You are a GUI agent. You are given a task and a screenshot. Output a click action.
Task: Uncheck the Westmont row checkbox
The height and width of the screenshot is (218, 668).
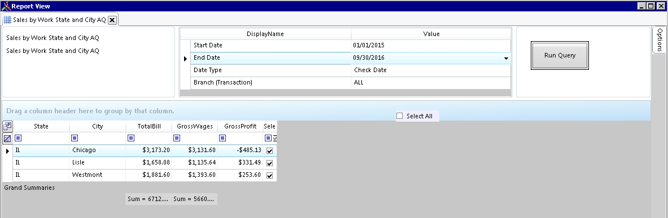click(269, 176)
